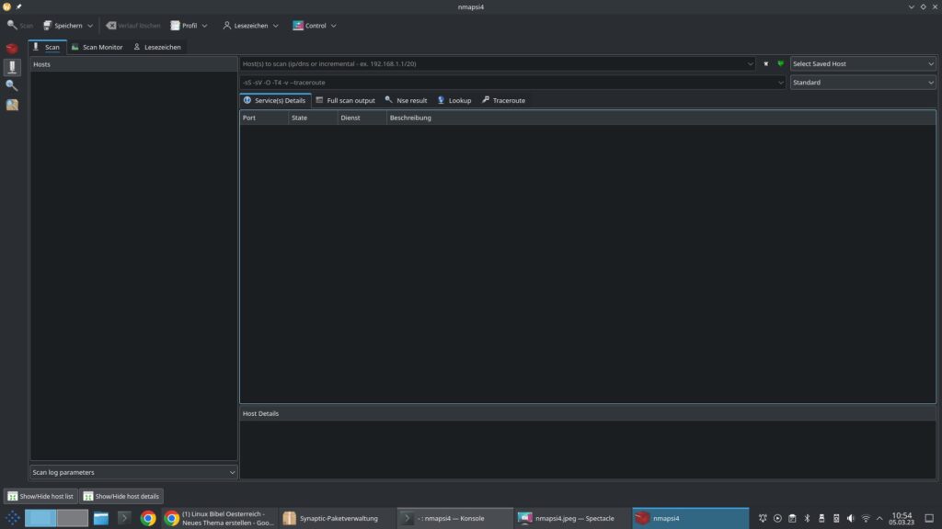
Task: Click the nmapsi4 taskbar entry
Action: click(x=690, y=518)
